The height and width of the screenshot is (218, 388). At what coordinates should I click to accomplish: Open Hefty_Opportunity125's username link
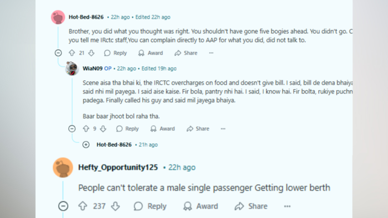point(118,168)
